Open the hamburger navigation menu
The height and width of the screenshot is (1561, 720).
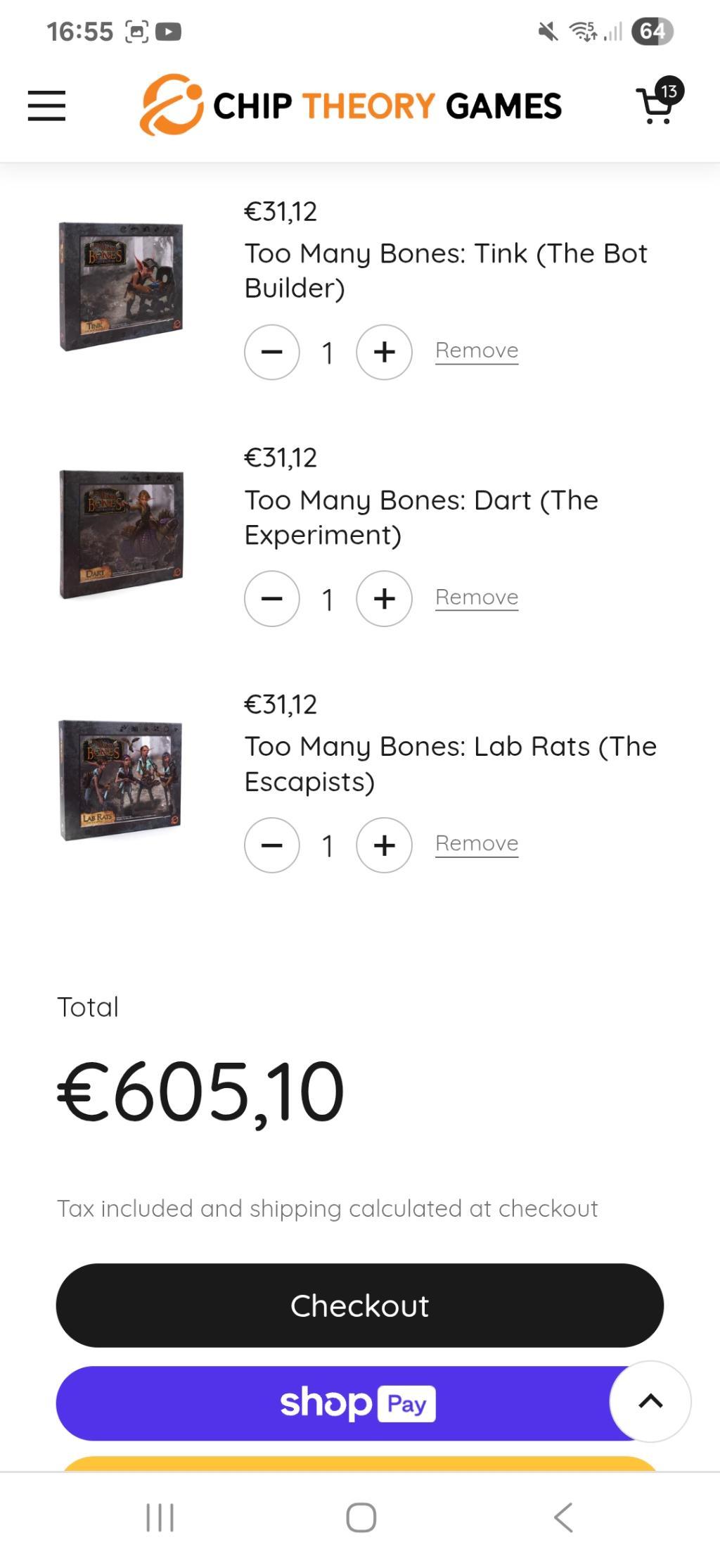click(x=46, y=106)
